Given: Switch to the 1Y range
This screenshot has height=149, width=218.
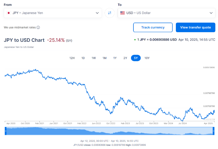Looking at the screenshot, I should point(115,58).
